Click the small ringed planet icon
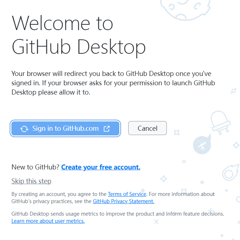240x240 pixels. pyautogui.click(x=234, y=91)
